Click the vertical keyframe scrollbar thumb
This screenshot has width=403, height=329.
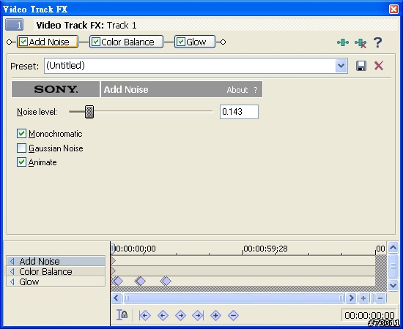[x=393, y=266]
